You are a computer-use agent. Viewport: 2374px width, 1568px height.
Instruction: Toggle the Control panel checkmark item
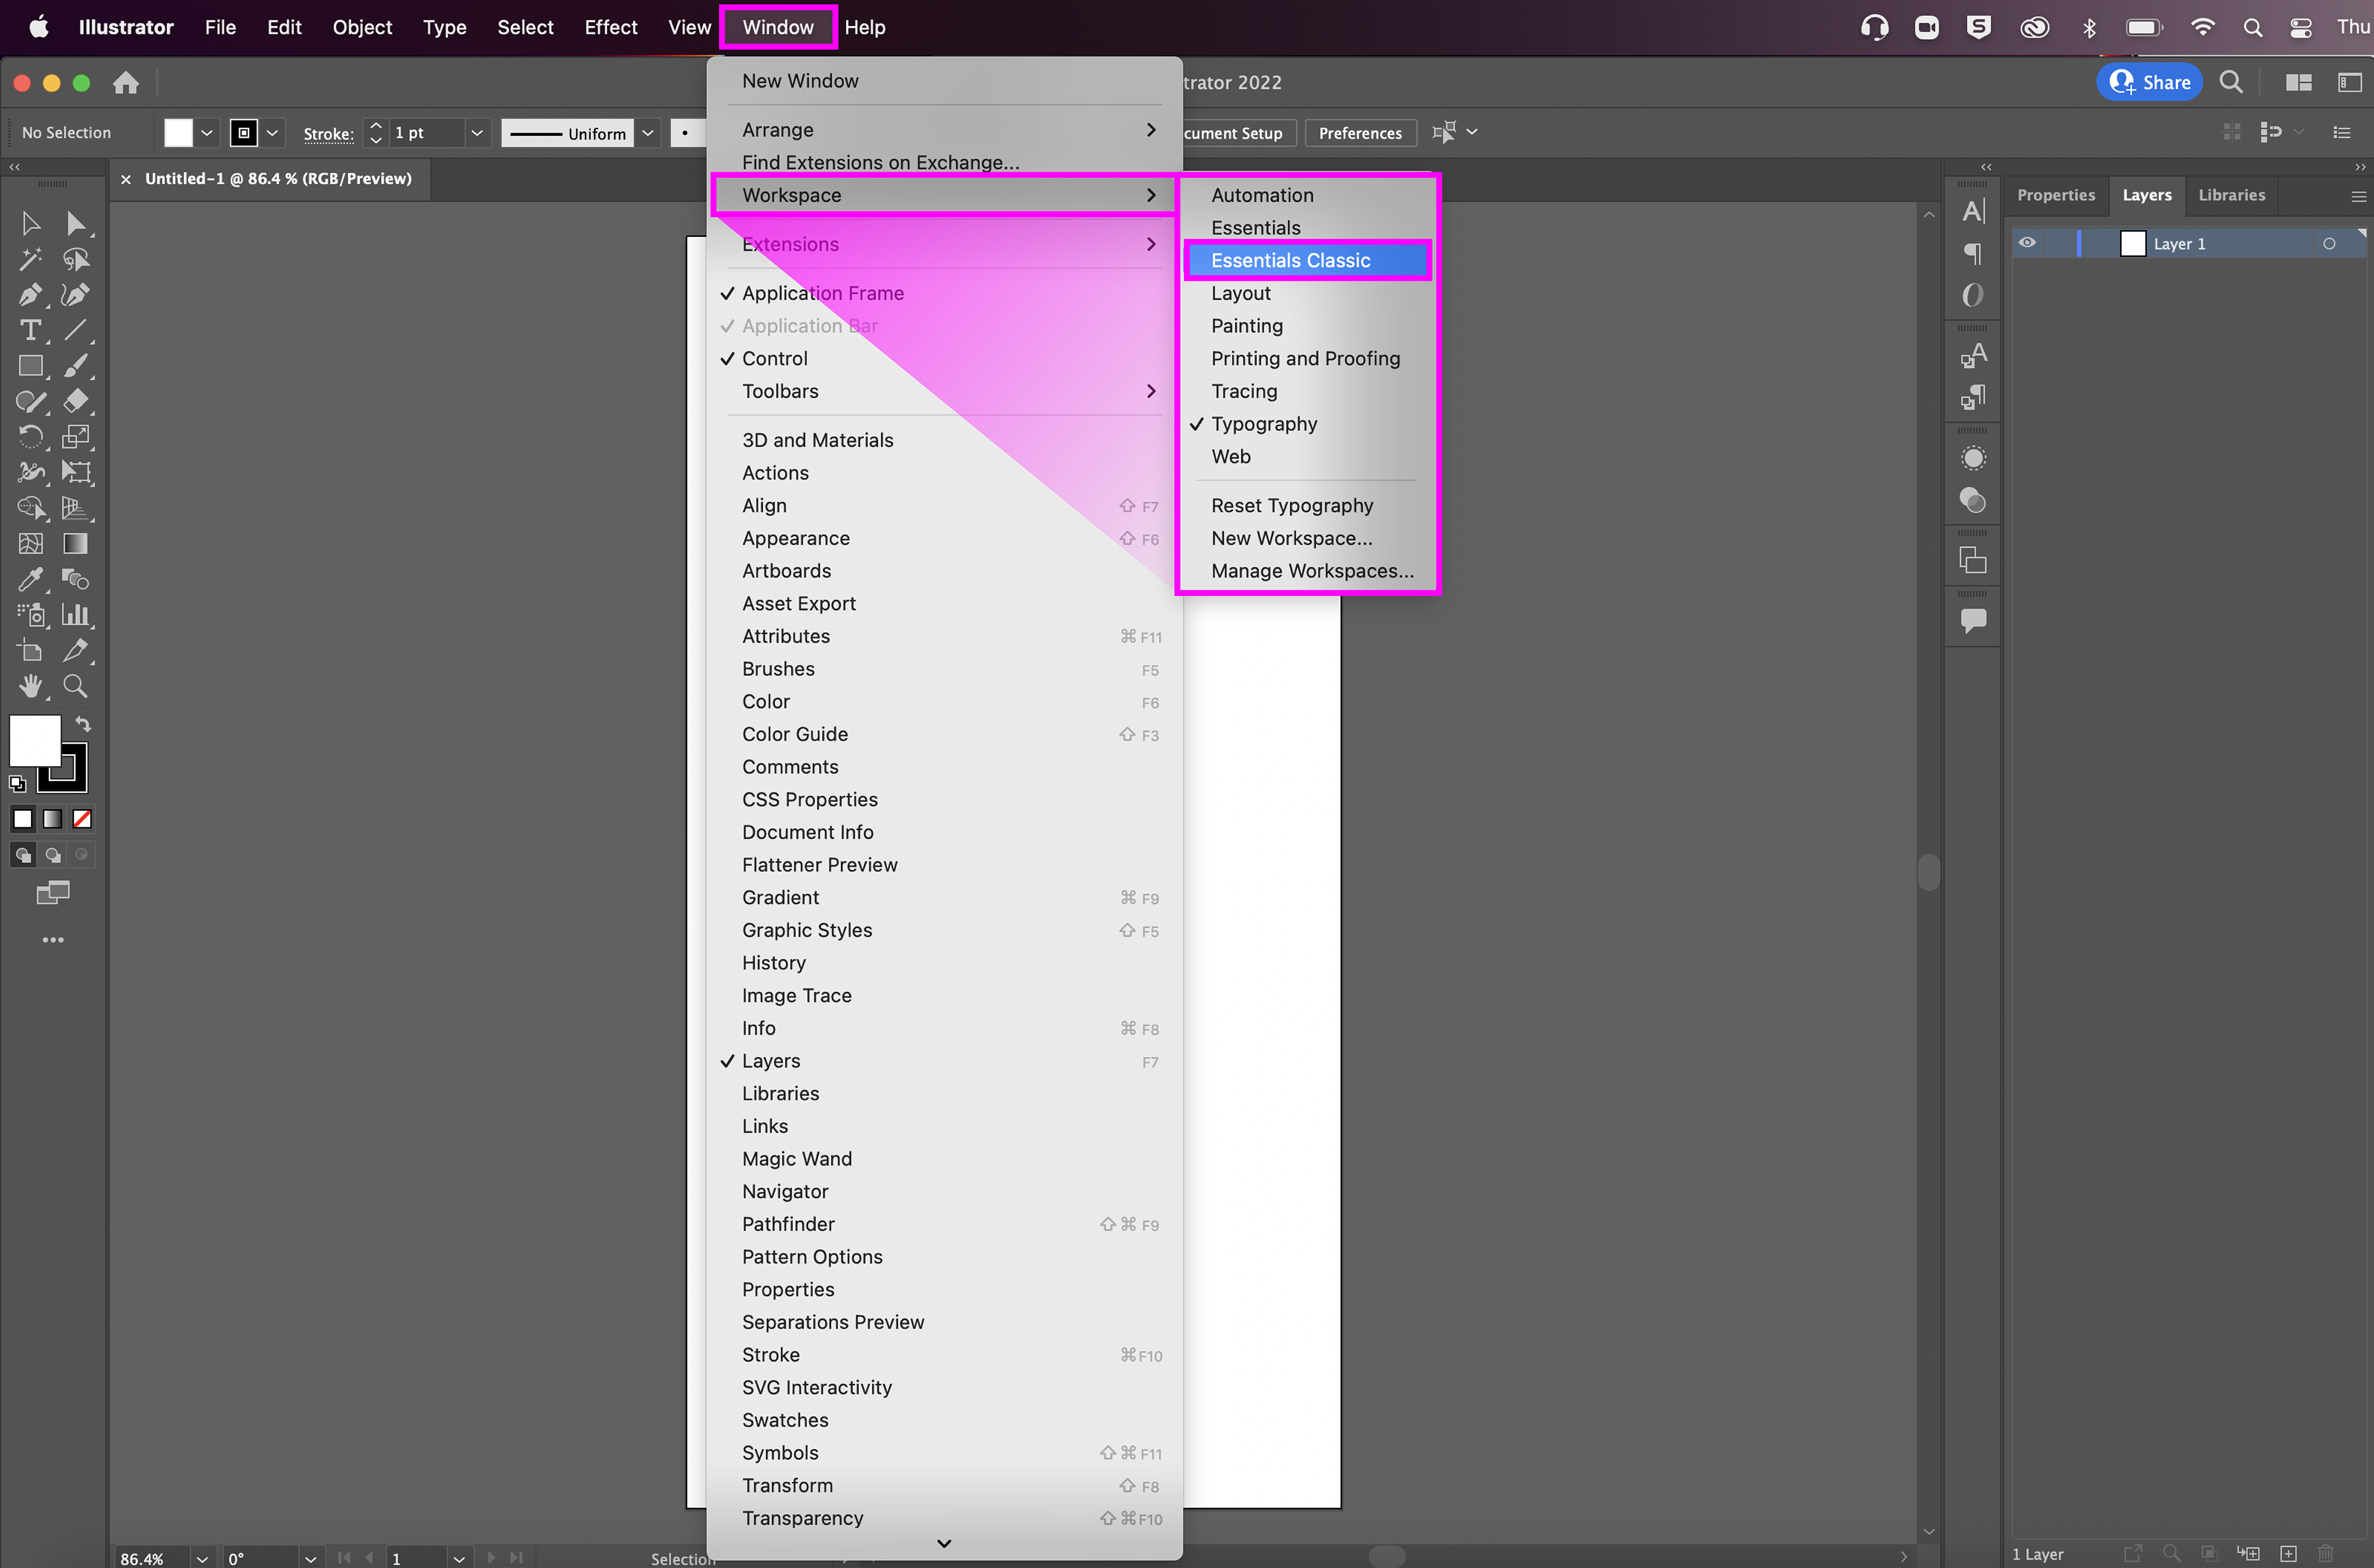(x=774, y=358)
